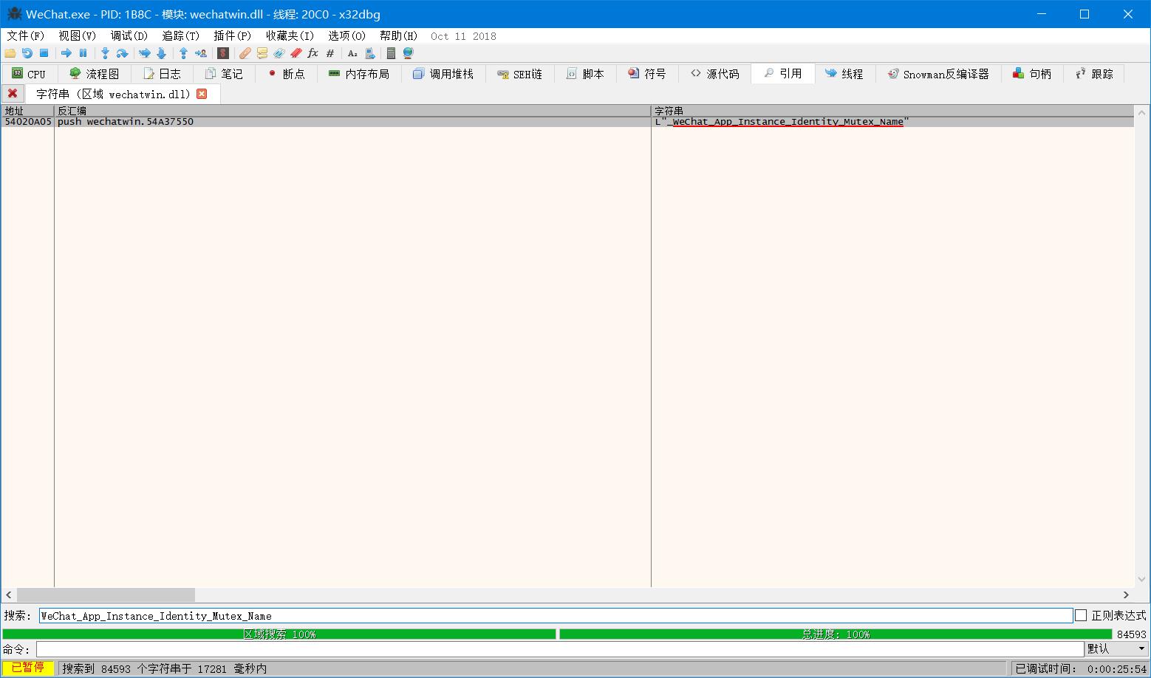1151x678 pixels.
Task: Check for updates with the globe icon
Action: pos(408,53)
